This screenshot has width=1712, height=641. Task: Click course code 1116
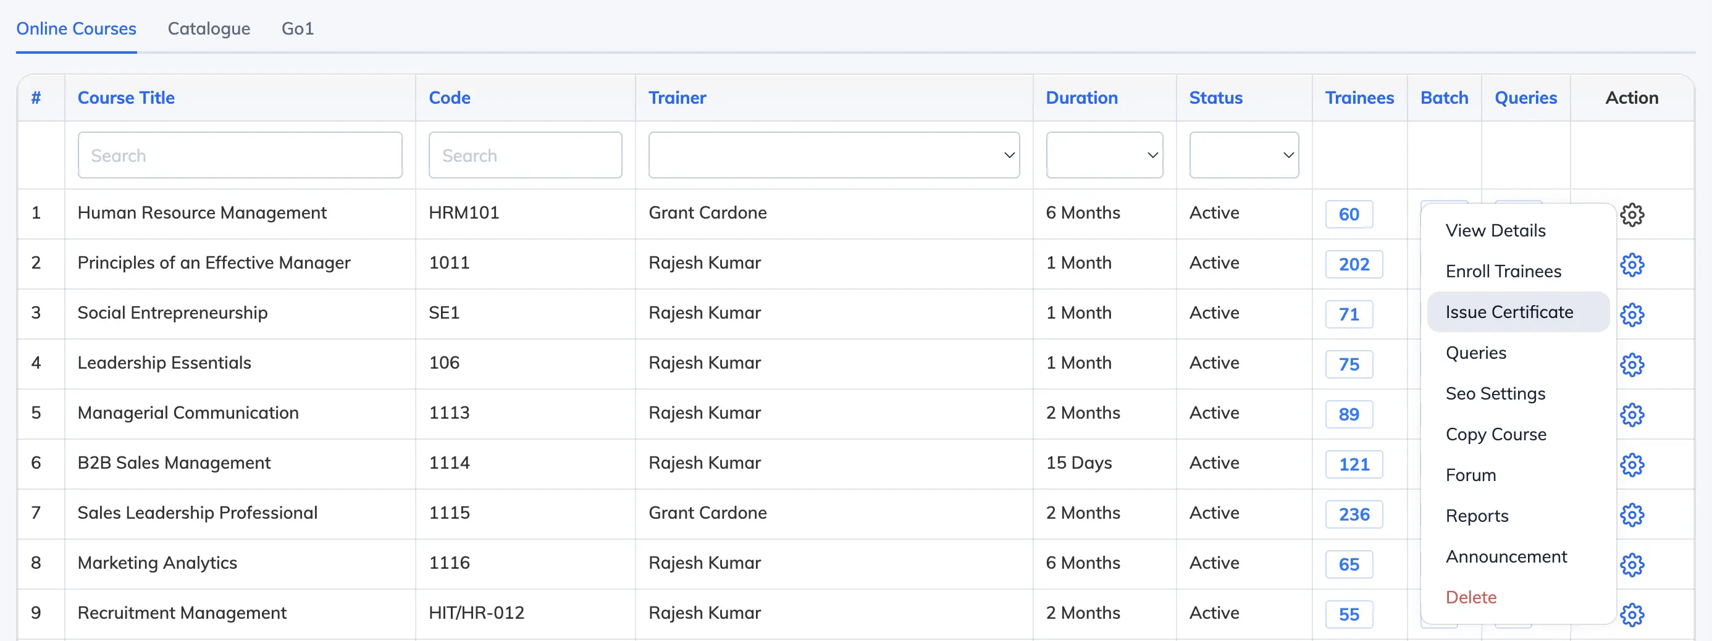(x=449, y=563)
